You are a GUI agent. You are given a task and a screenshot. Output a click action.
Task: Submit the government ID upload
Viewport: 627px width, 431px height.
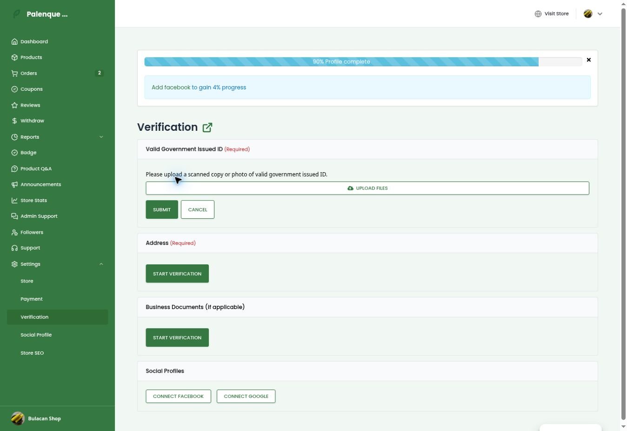tap(162, 209)
